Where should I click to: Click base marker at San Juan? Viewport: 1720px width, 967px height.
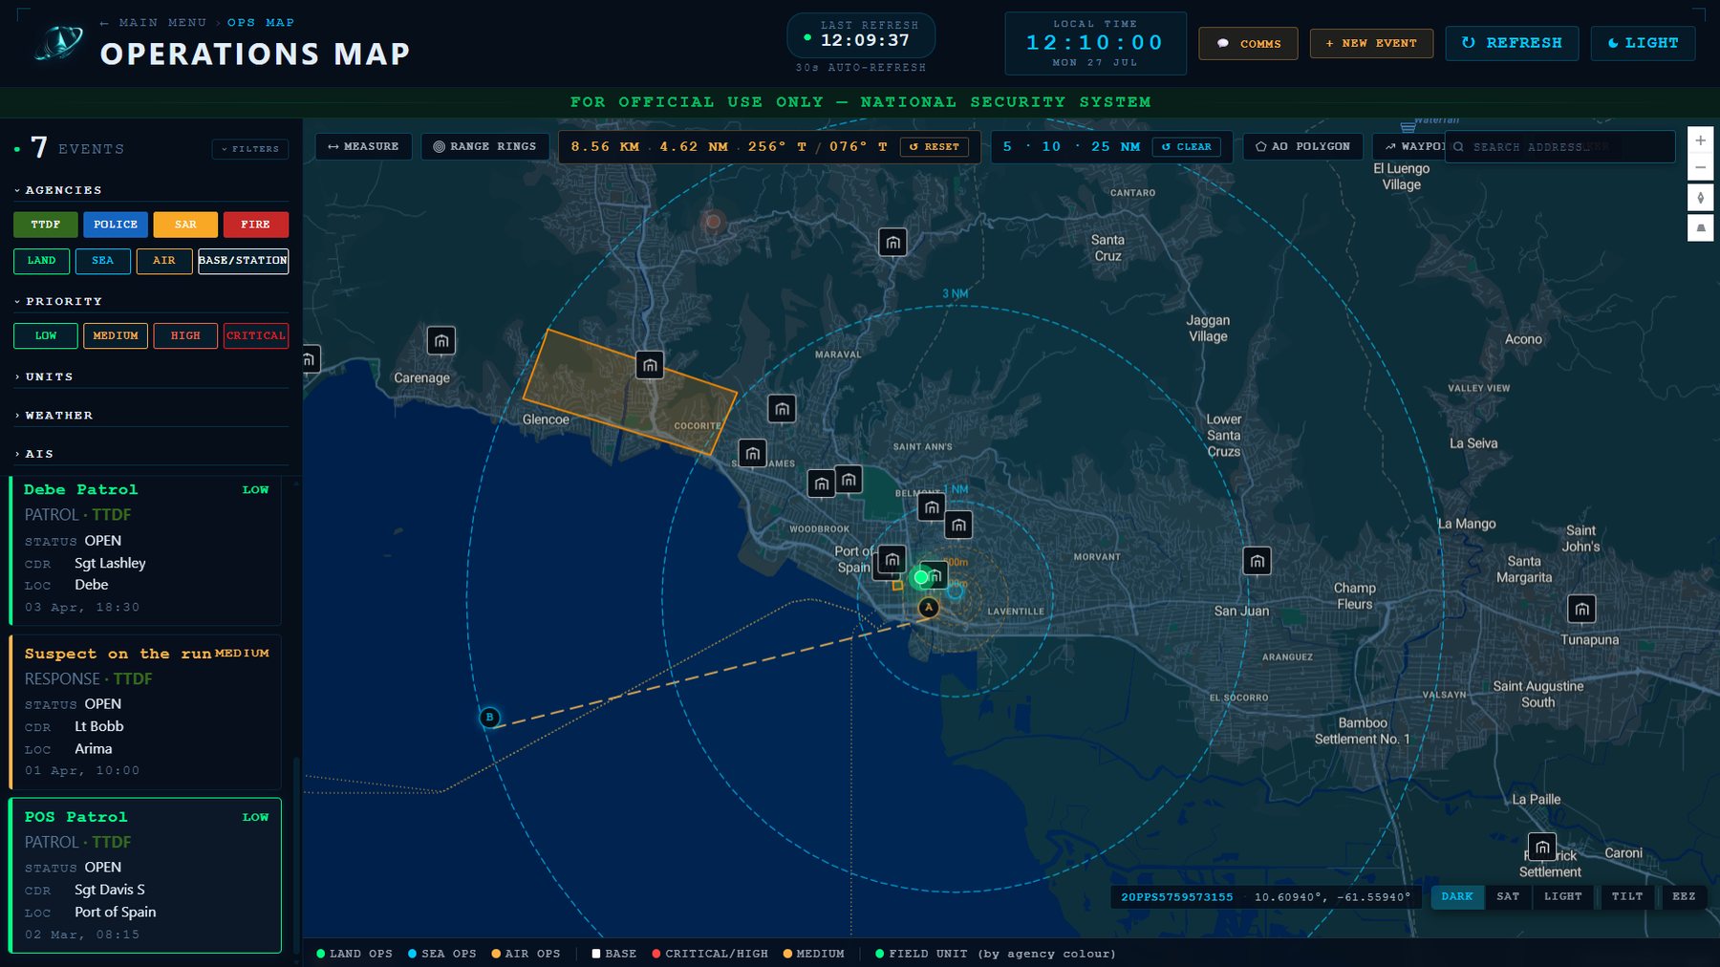(1257, 561)
